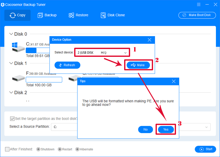Collapse the Disk 0 section

11,34
